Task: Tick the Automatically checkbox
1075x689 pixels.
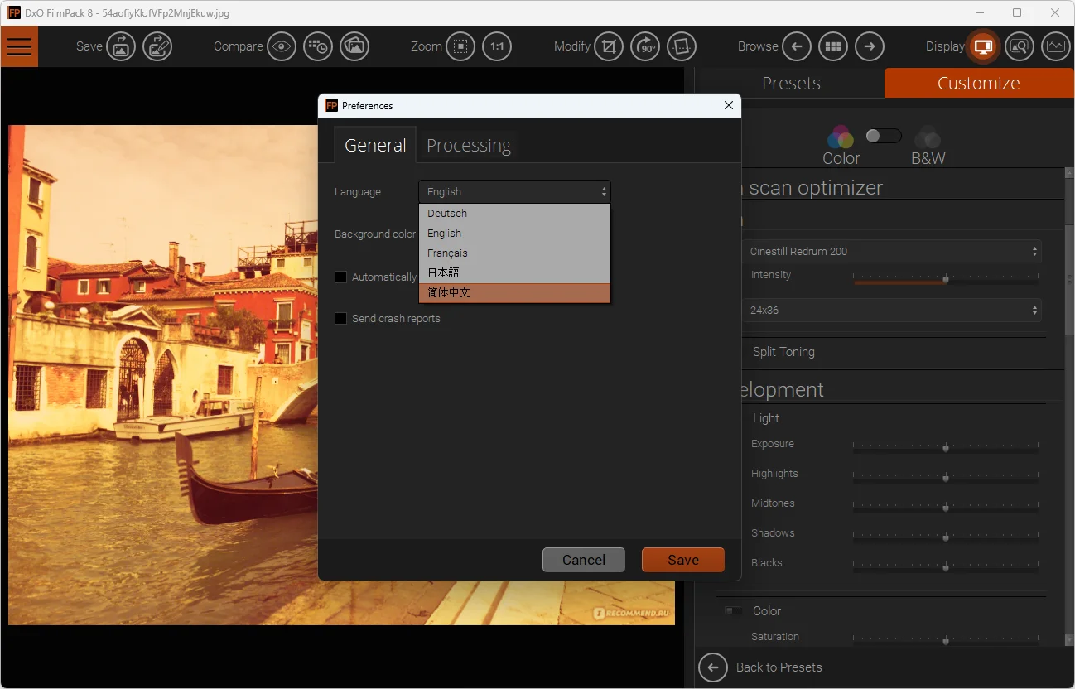Action: pos(340,277)
